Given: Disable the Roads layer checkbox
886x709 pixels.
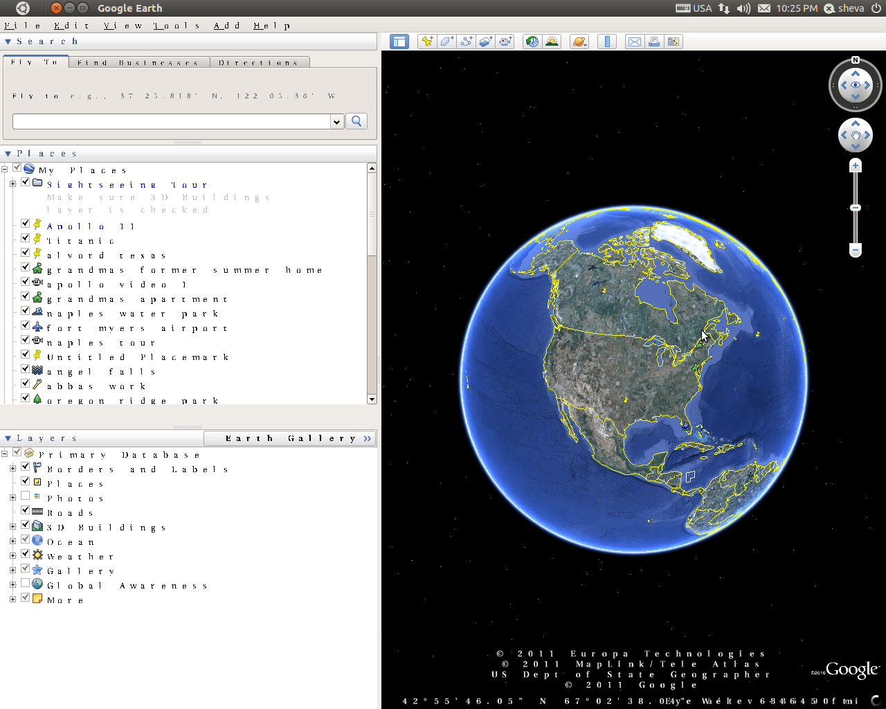Looking at the screenshot, I should [x=26, y=510].
